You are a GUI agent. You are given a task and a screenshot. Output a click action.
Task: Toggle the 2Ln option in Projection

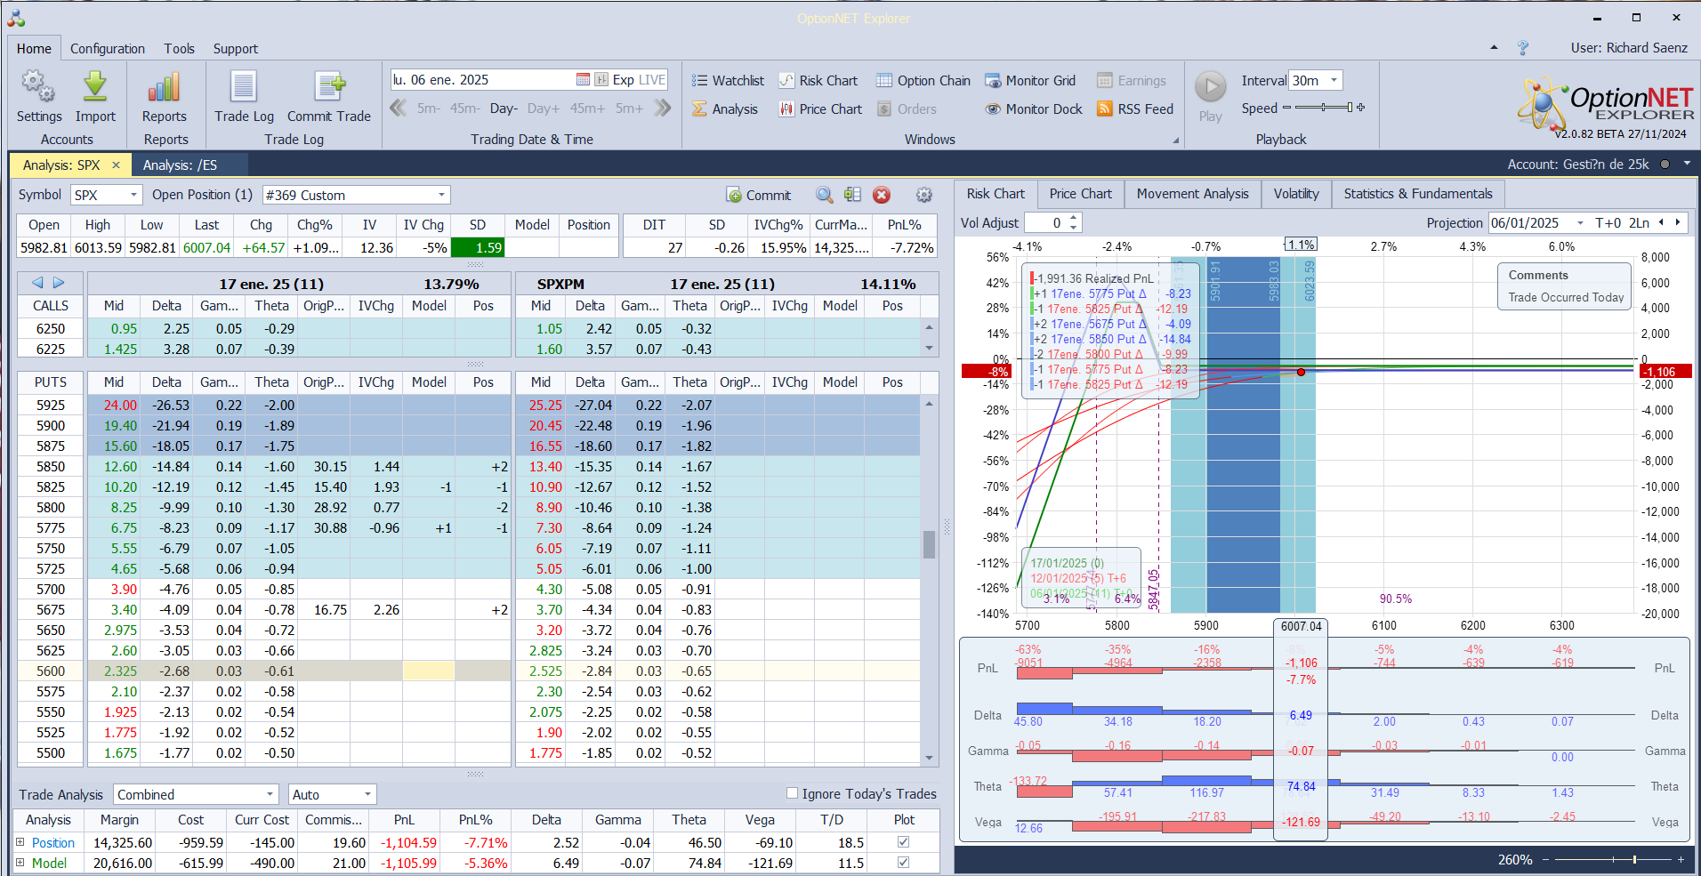coord(1639,222)
